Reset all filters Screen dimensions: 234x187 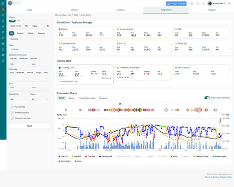[29, 126]
